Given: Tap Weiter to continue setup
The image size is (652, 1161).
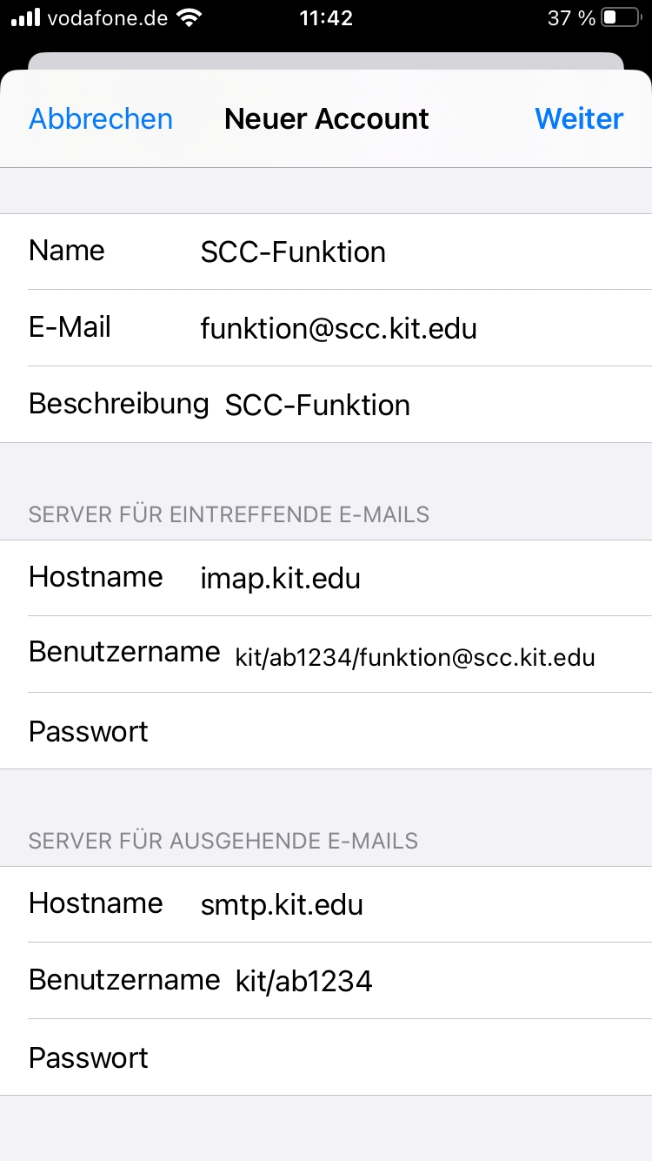Looking at the screenshot, I should click(579, 119).
